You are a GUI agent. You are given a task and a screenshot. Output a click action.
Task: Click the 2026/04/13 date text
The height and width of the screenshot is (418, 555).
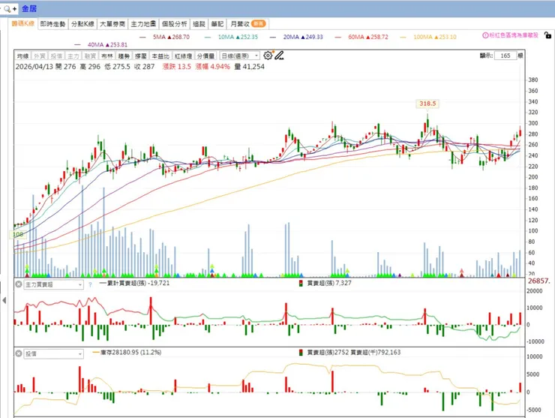pyautogui.click(x=34, y=67)
